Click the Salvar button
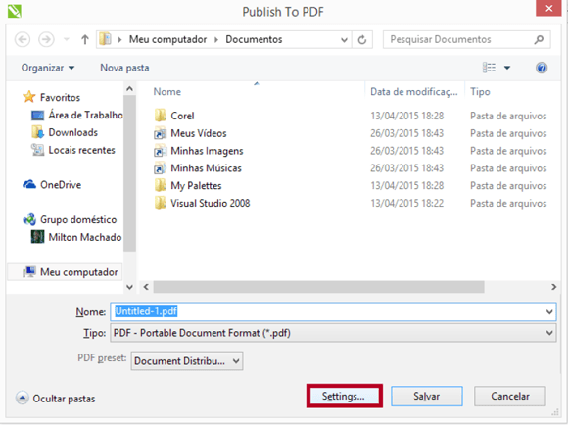The image size is (568, 425). 427,396
